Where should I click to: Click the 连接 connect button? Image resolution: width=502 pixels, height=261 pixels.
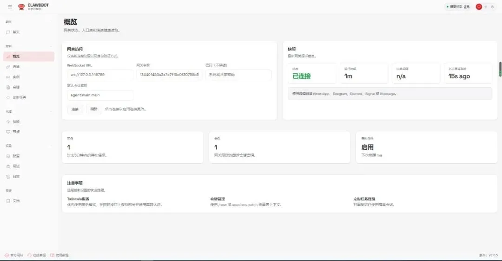[75, 109]
